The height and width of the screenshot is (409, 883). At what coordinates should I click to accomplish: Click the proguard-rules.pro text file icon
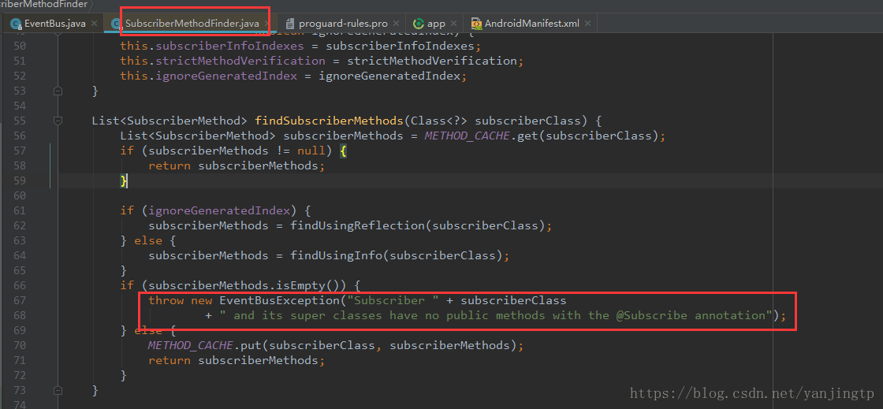click(x=290, y=24)
